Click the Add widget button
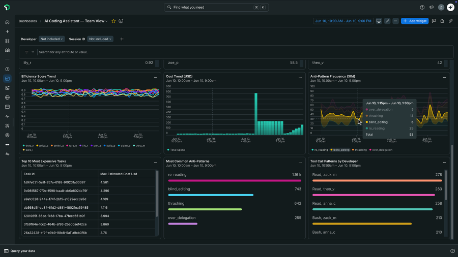Image resolution: width=458 pixels, height=257 pixels. [415, 21]
